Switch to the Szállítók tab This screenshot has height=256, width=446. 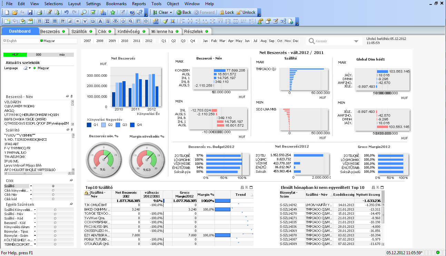coord(81,31)
